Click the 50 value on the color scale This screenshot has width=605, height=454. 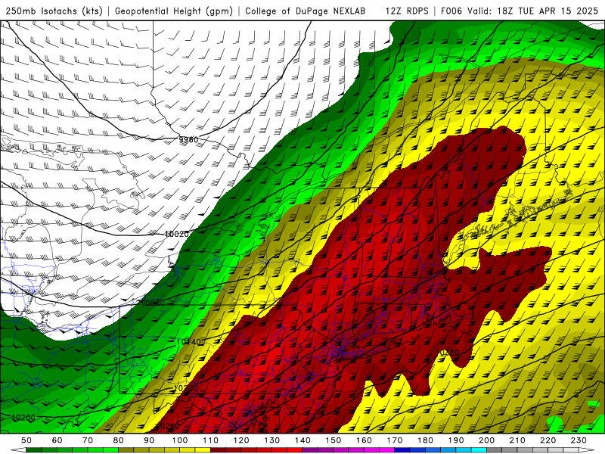click(x=26, y=440)
